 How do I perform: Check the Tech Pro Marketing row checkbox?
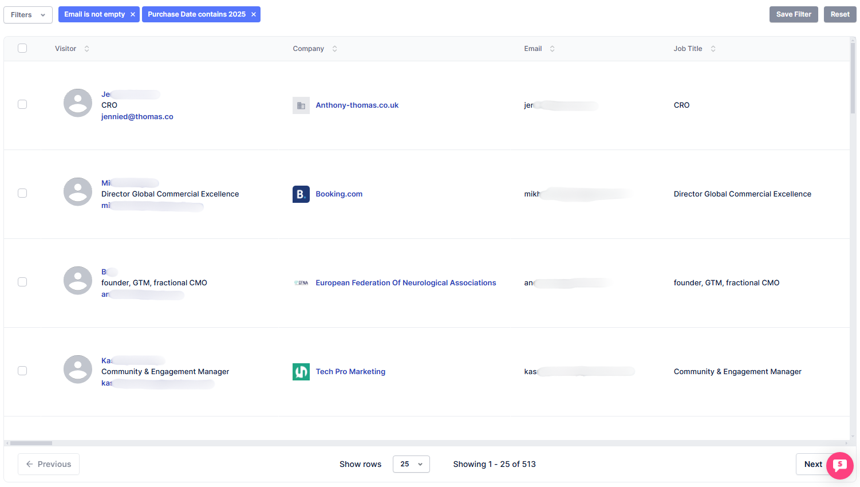coord(22,371)
